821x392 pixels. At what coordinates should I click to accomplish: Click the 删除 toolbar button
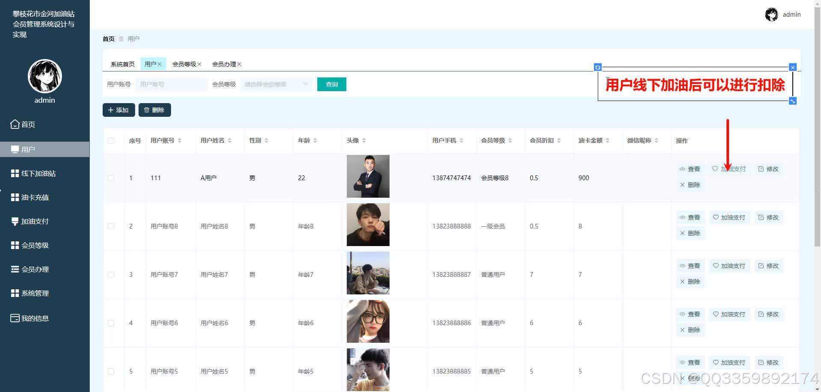coord(155,110)
